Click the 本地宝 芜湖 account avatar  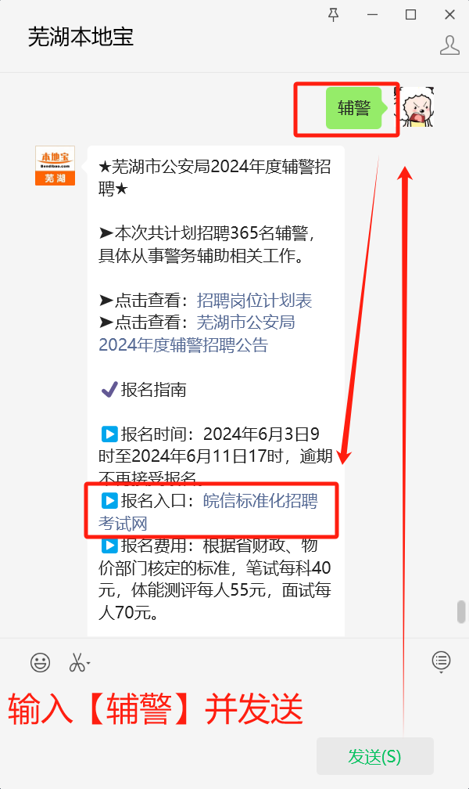click(55, 166)
